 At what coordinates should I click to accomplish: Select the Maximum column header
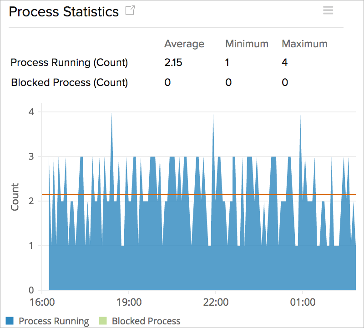(x=304, y=44)
